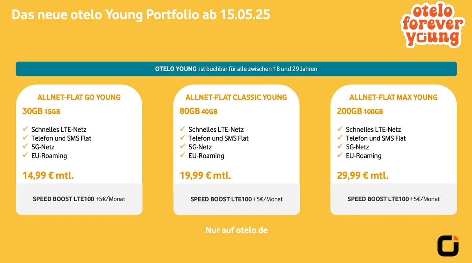472x263 pixels.
Task: Open the Nur auf otelo.de link
Action: pyautogui.click(x=236, y=230)
